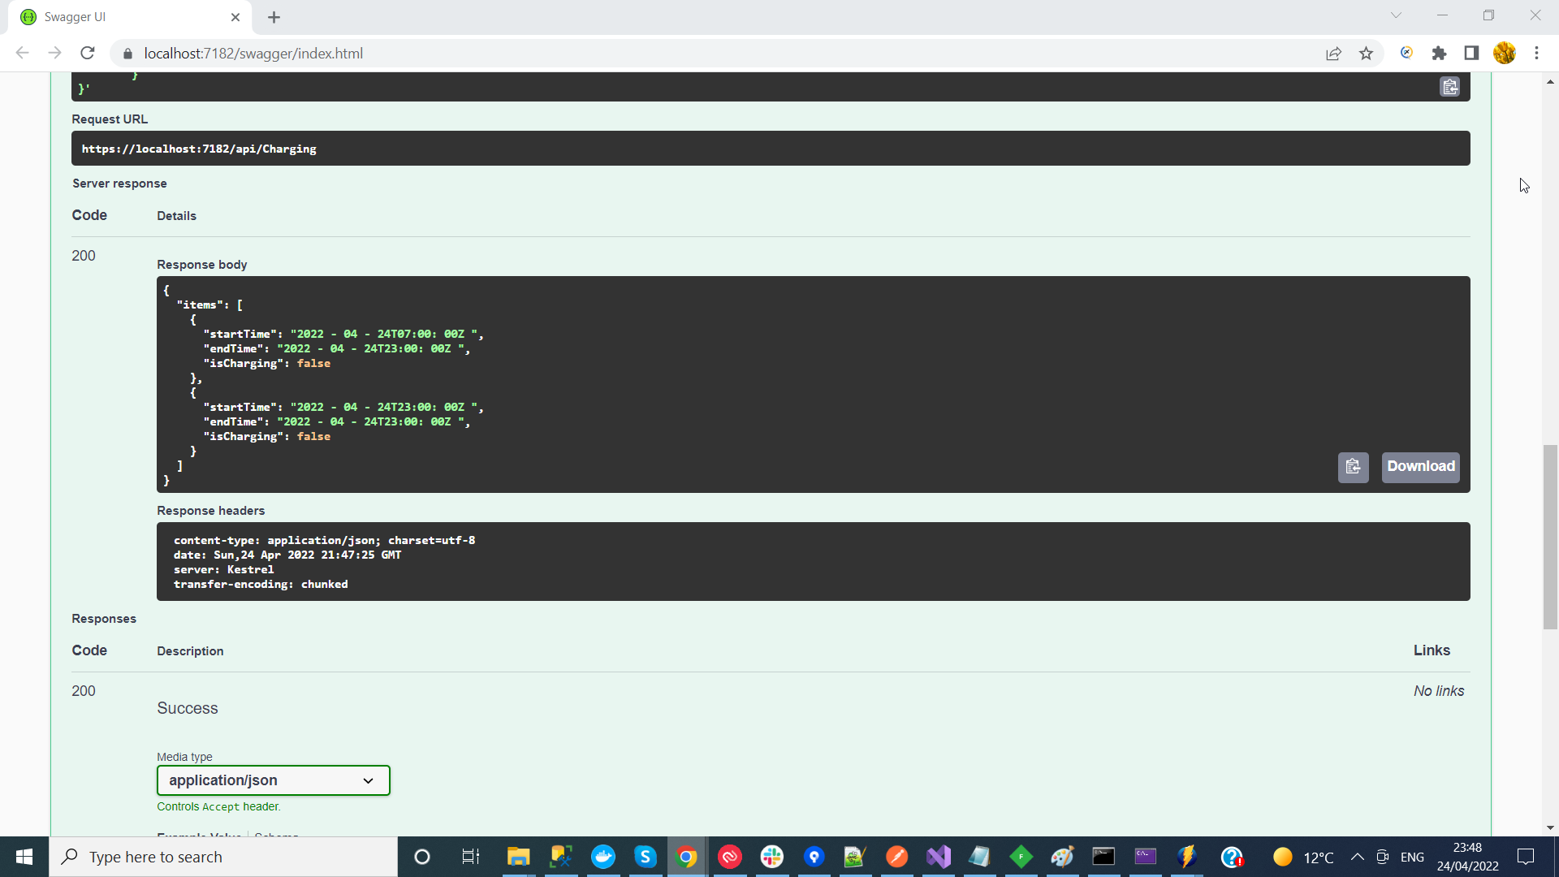Open Task View on the taskbar
The width and height of the screenshot is (1559, 877).
(471, 857)
